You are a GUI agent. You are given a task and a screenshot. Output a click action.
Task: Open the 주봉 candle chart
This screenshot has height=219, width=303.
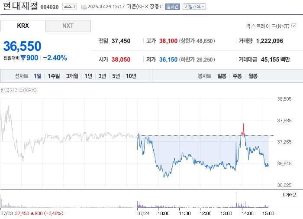(237, 76)
